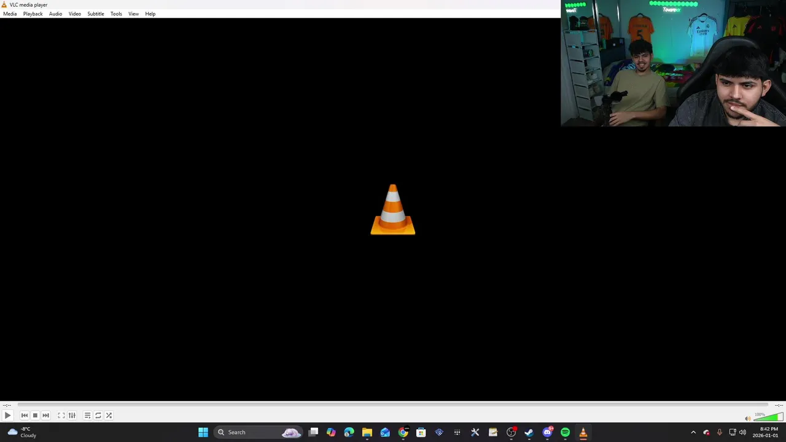Skip to previous media in playlist
Screen dimensions: 786x442
point(25,416)
